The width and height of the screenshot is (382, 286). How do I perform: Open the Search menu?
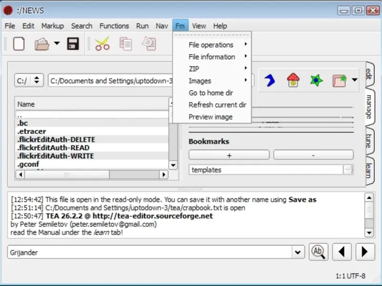pos(82,26)
